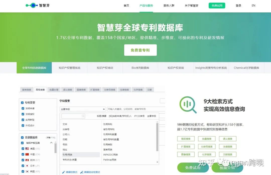
Task: Choose the 被引用专利数量 field option
Action: pos(111,139)
